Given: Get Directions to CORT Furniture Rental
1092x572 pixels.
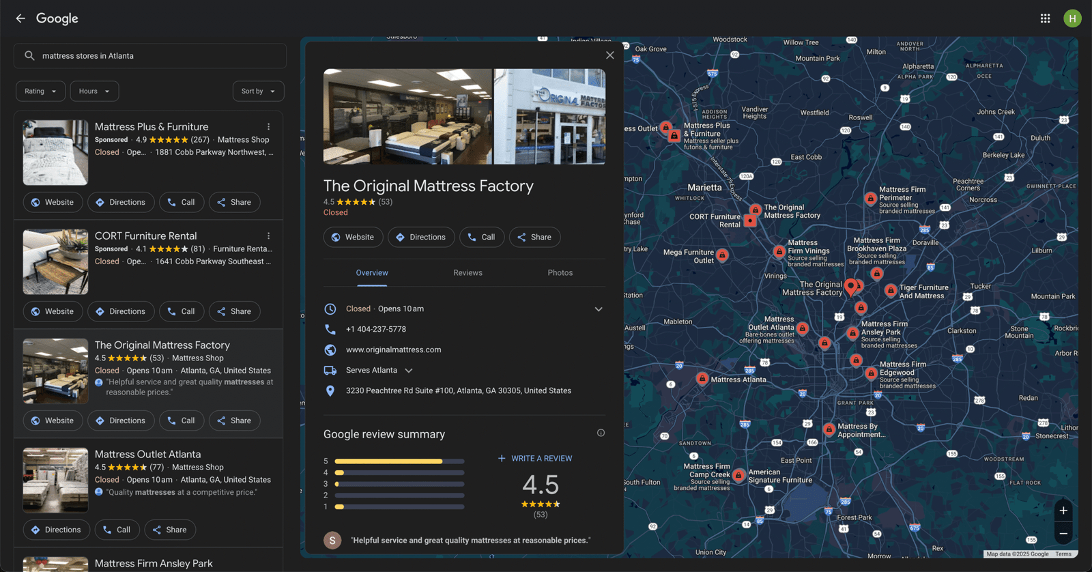Looking at the screenshot, I should (121, 312).
